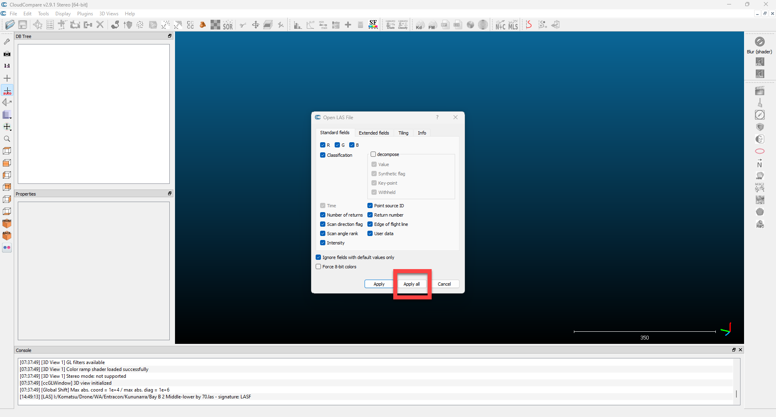The height and width of the screenshot is (417, 776).
Task: Toggle the Scan direction flag checkbox
Action: coord(323,224)
